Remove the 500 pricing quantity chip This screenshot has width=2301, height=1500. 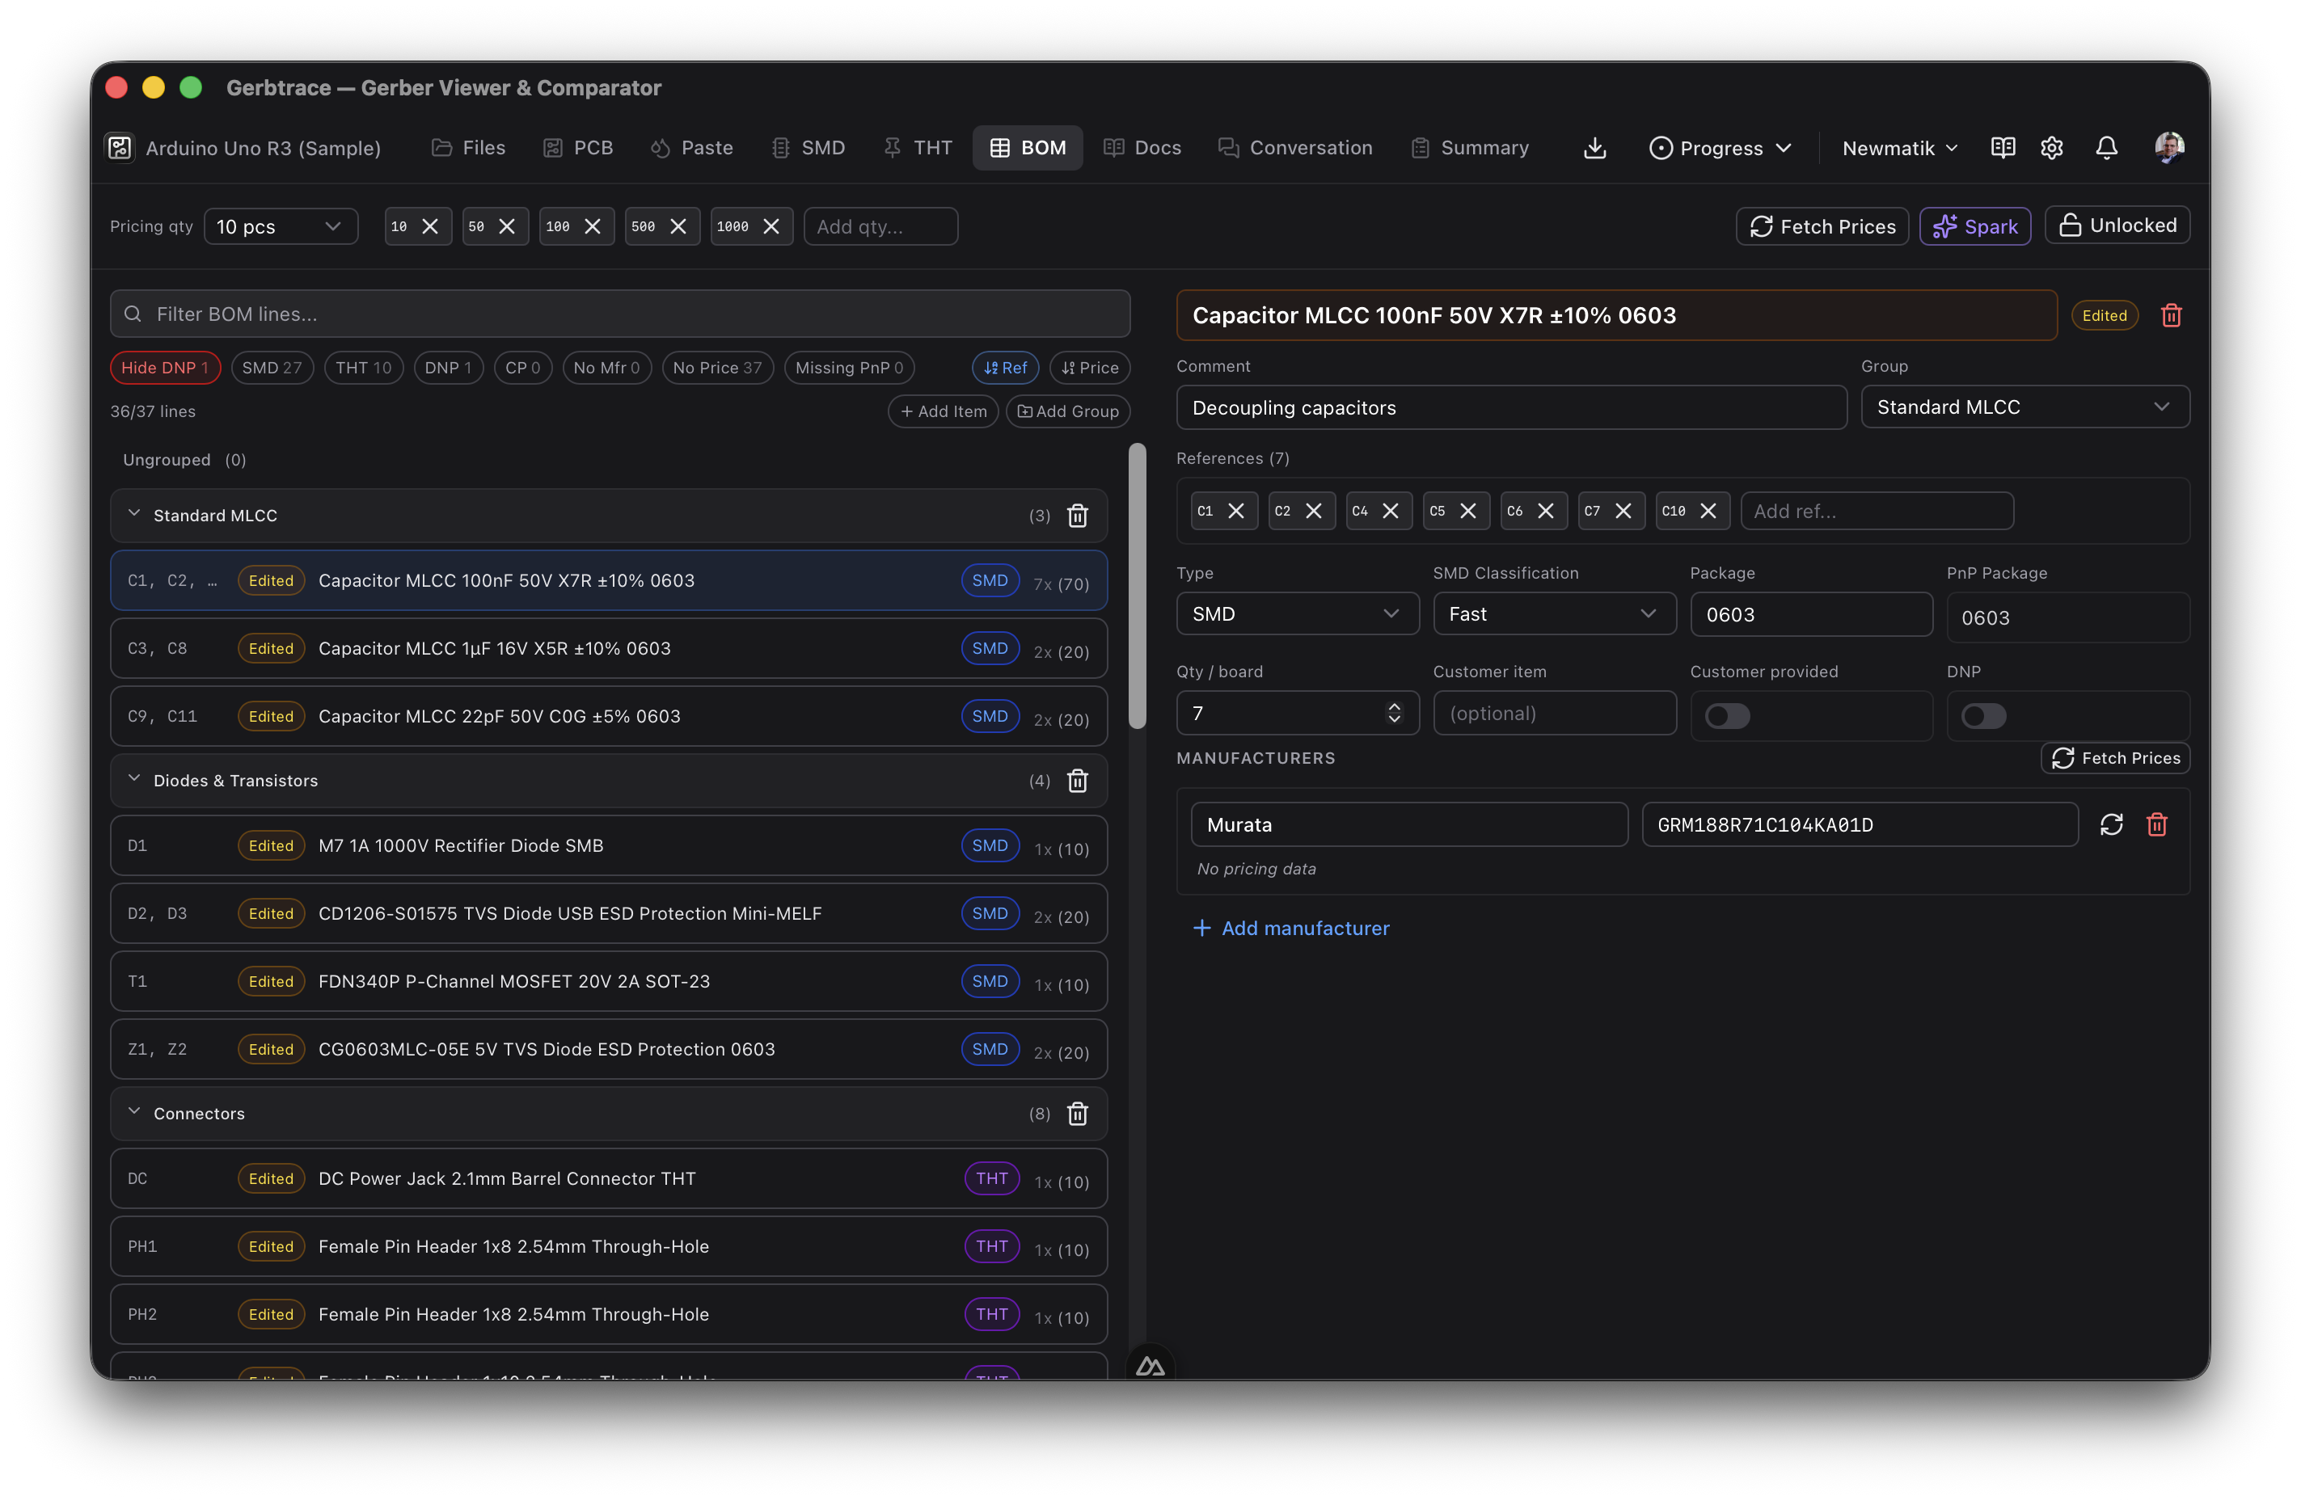pyautogui.click(x=678, y=226)
